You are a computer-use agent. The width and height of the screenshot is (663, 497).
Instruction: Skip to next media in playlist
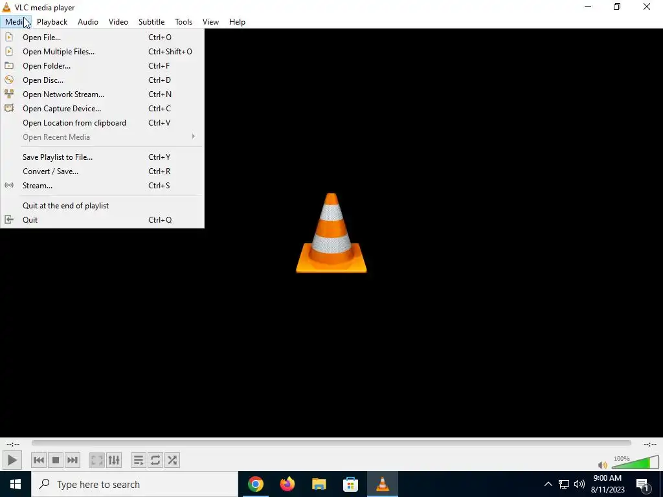[73, 460]
